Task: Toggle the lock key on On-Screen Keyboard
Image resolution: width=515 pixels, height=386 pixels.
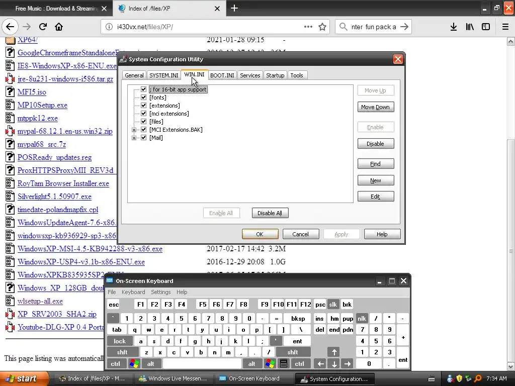Action: [120, 341]
